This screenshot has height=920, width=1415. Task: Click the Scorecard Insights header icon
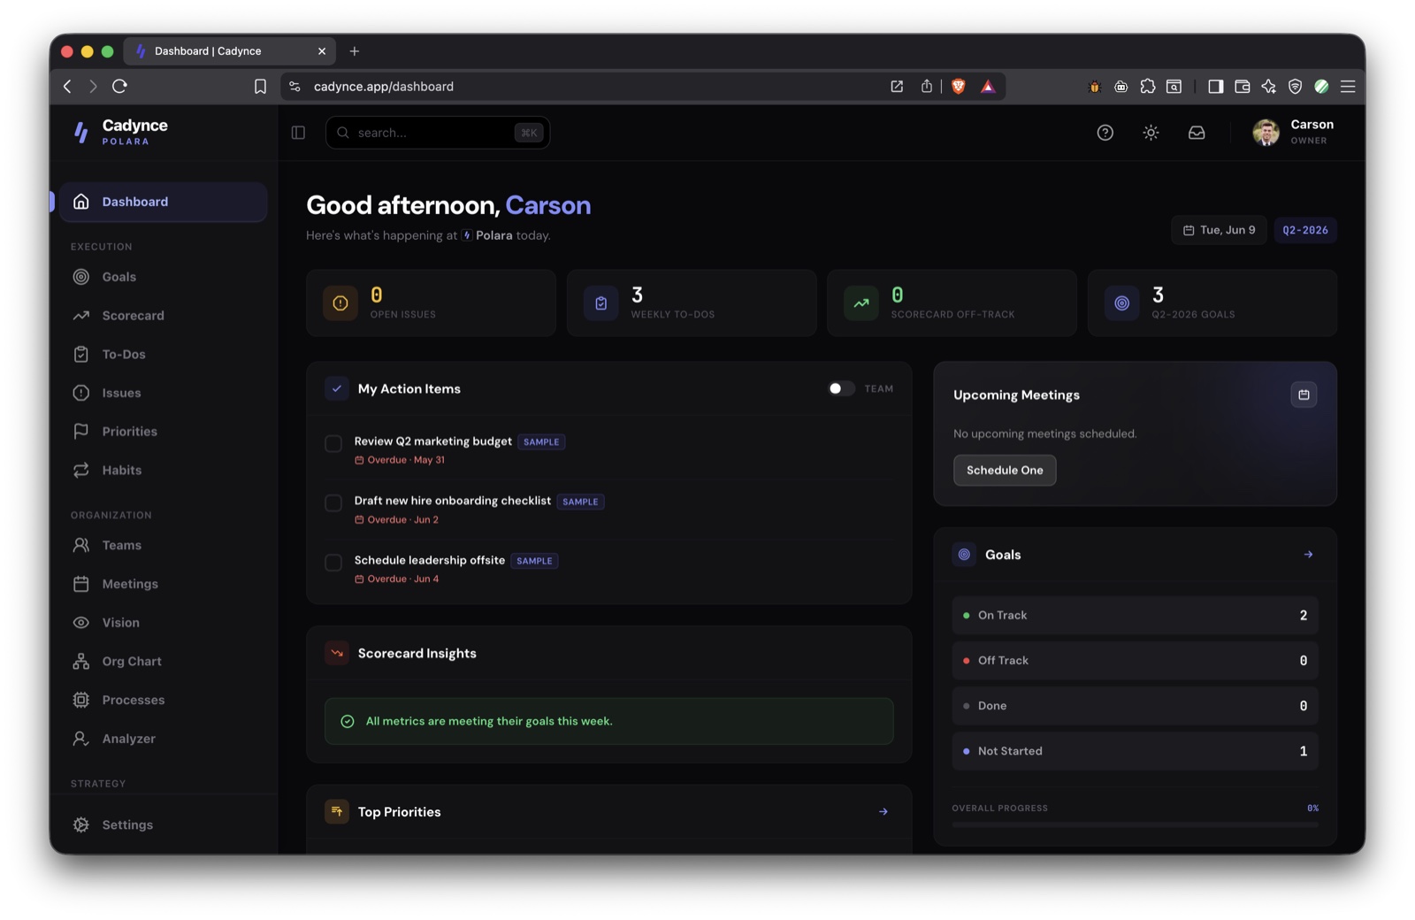pos(336,654)
